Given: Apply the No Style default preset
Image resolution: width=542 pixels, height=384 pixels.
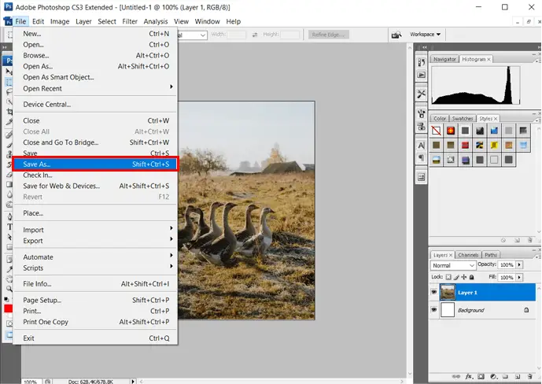Looking at the screenshot, I should 437,131.
